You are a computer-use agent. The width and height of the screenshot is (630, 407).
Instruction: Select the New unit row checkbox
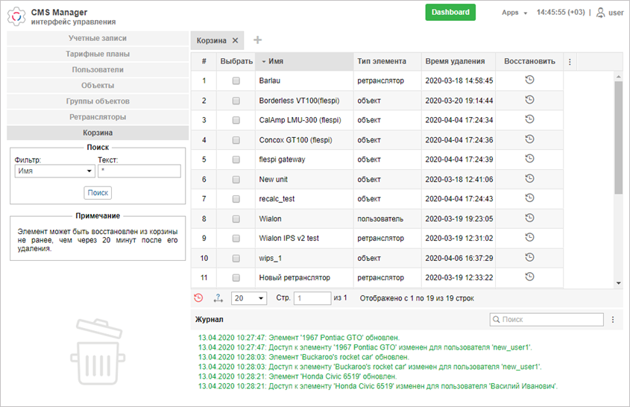(236, 179)
